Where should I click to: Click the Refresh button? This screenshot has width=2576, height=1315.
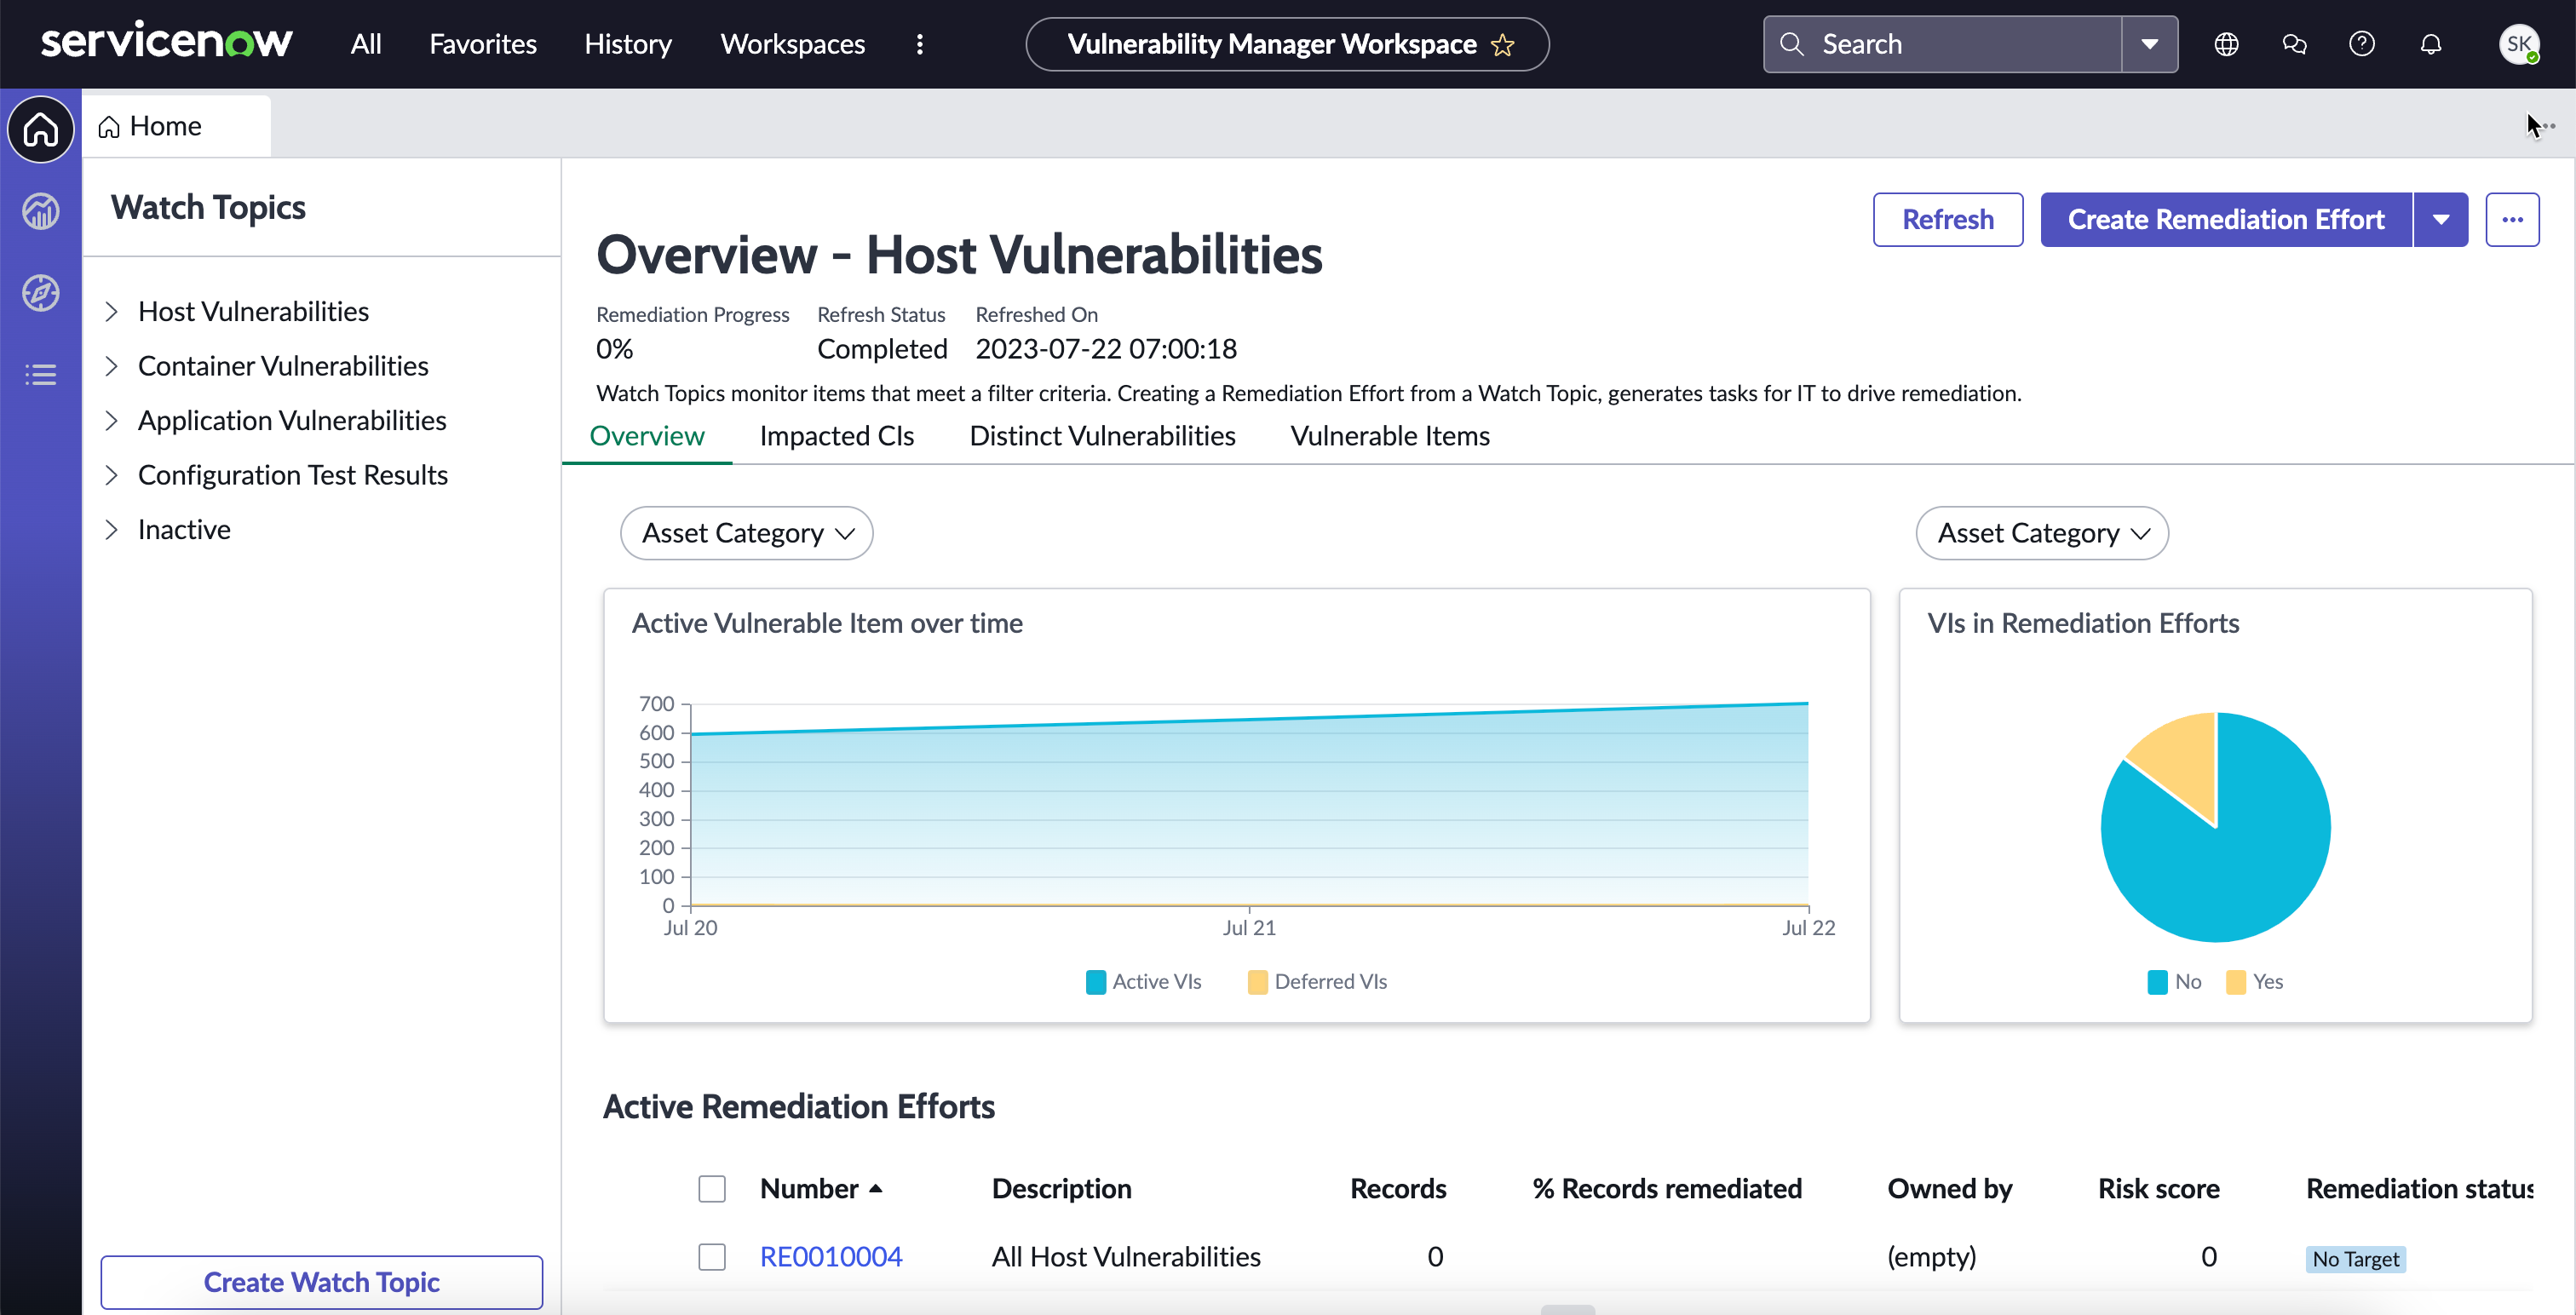point(1948,219)
